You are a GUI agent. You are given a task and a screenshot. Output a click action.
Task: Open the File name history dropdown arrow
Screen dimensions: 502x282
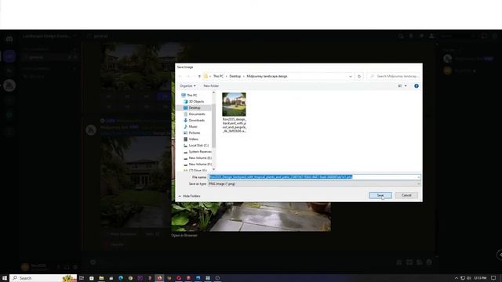point(418,177)
